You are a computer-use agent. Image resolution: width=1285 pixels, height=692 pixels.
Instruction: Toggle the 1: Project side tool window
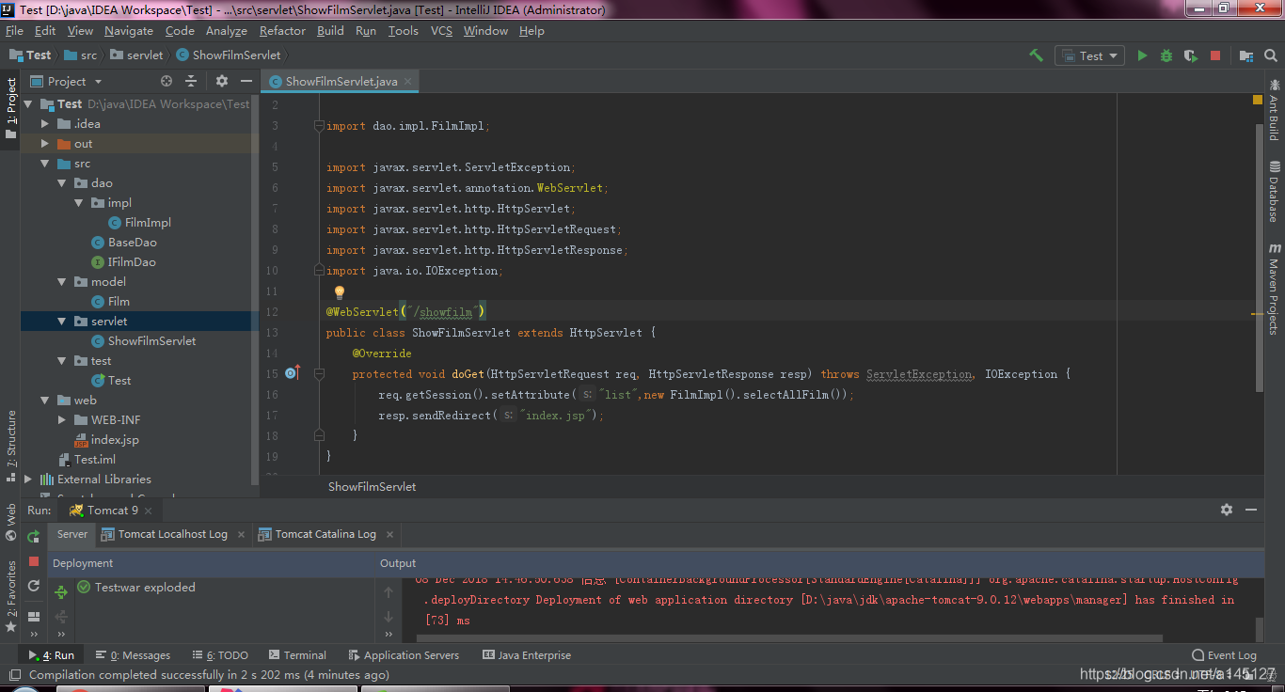tap(11, 108)
